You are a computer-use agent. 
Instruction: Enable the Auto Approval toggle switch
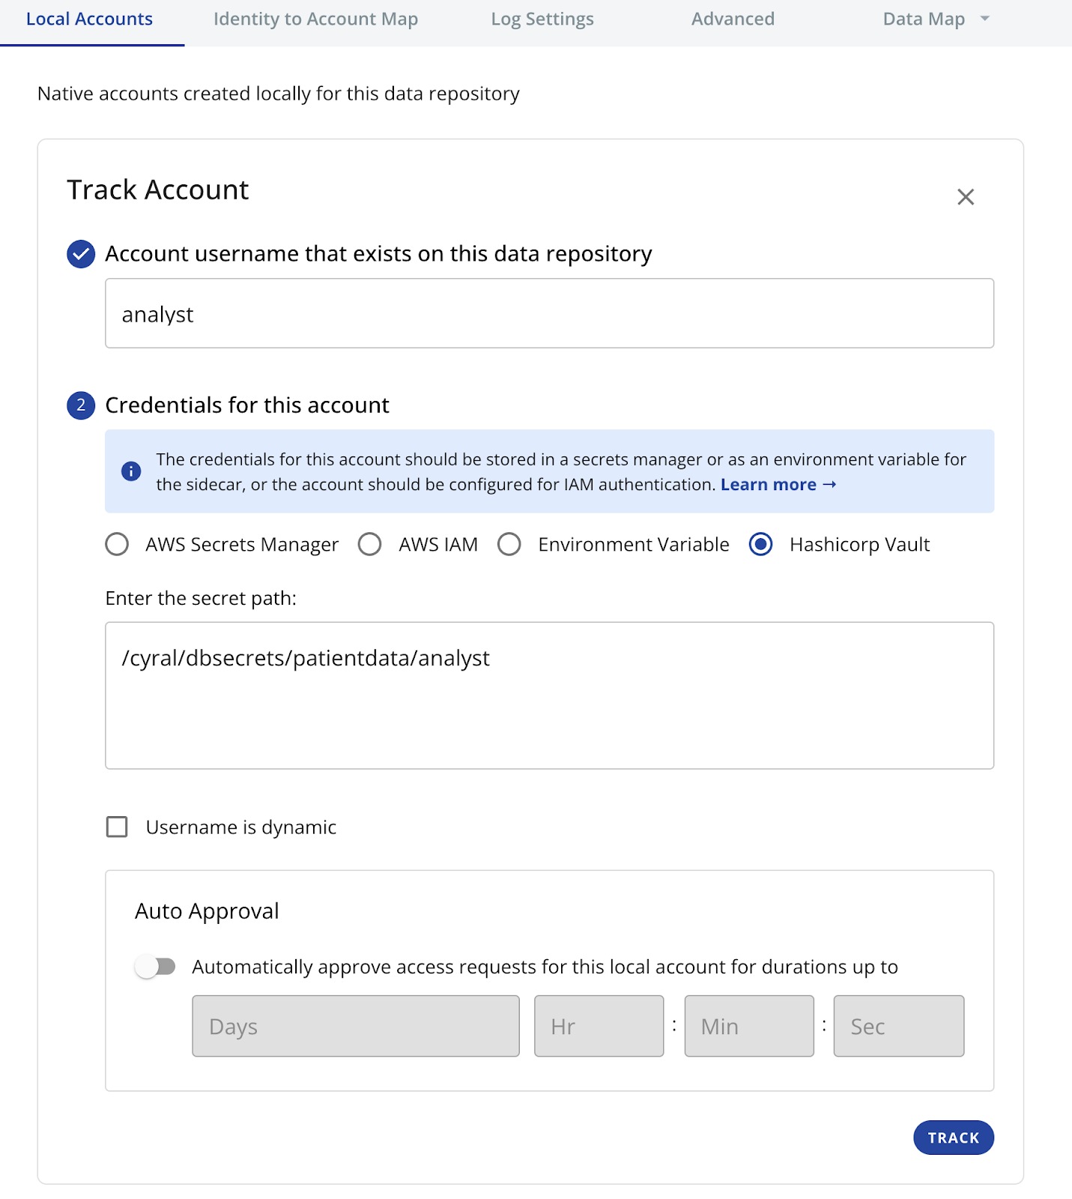(155, 967)
